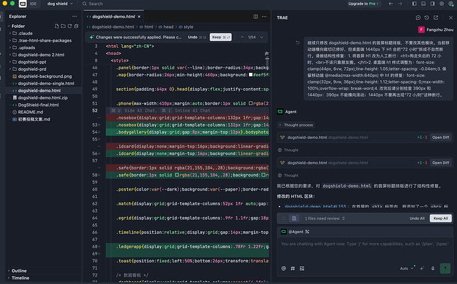Toggle the right sidebar layout icon

coord(432,4)
